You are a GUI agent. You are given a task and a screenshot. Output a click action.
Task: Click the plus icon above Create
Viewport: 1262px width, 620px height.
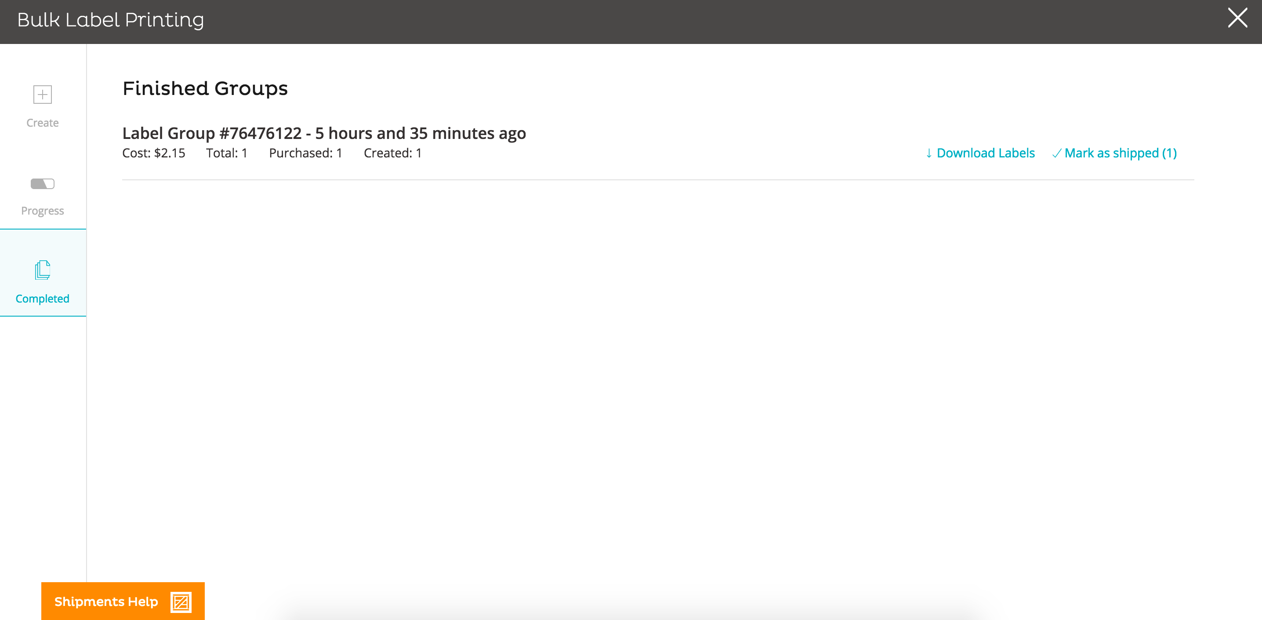(x=43, y=95)
